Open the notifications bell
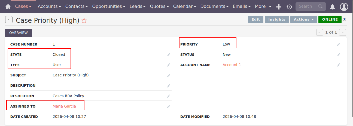The height and width of the screenshot is (126, 353). pyautogui.click(x=332, y=7)
